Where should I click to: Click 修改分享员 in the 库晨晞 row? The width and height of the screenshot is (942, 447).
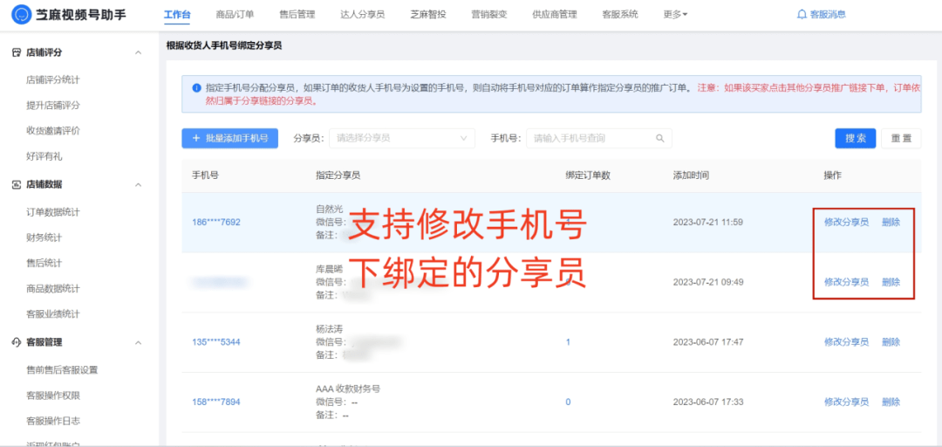click(846, 282)
